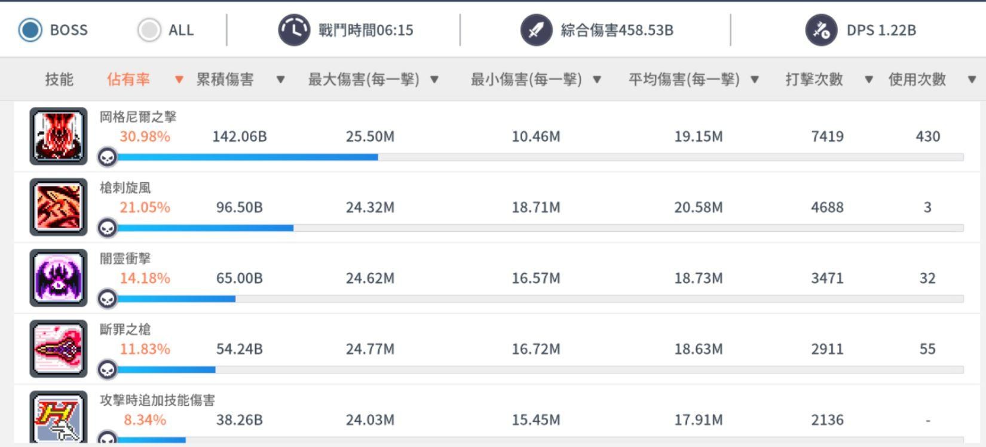Click the 最大傷害(每一擊) header text

(x=363, y=79)
